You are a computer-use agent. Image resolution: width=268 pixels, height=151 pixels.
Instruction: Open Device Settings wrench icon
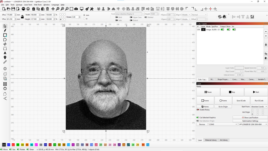(x=92, y=9)
